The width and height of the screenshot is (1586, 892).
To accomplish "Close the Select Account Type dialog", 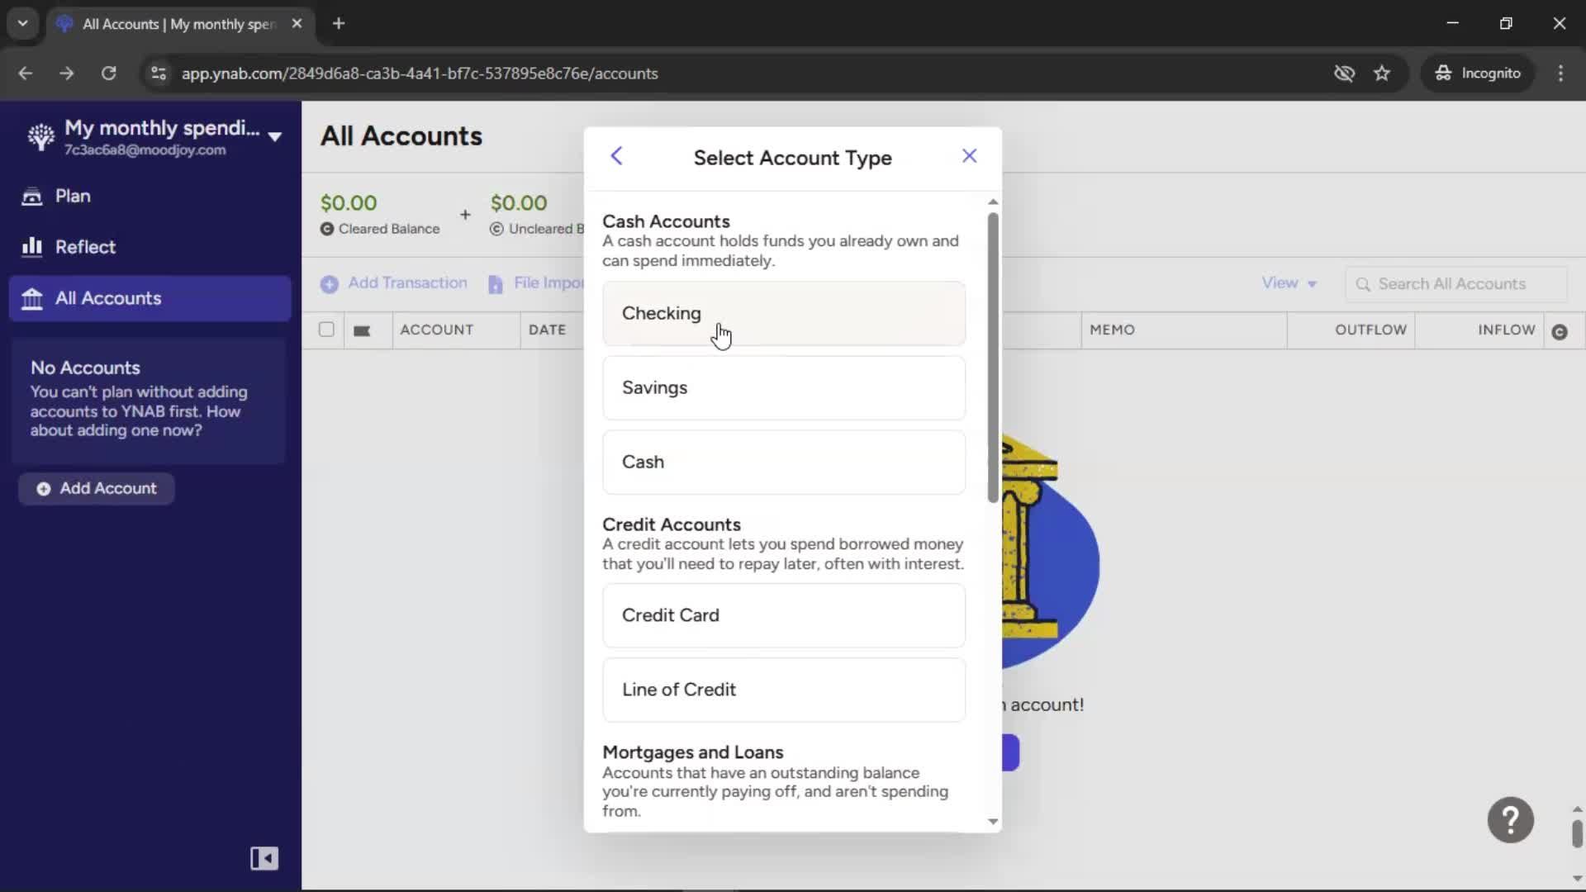I will pyautogui.click(x=970, y=156).
